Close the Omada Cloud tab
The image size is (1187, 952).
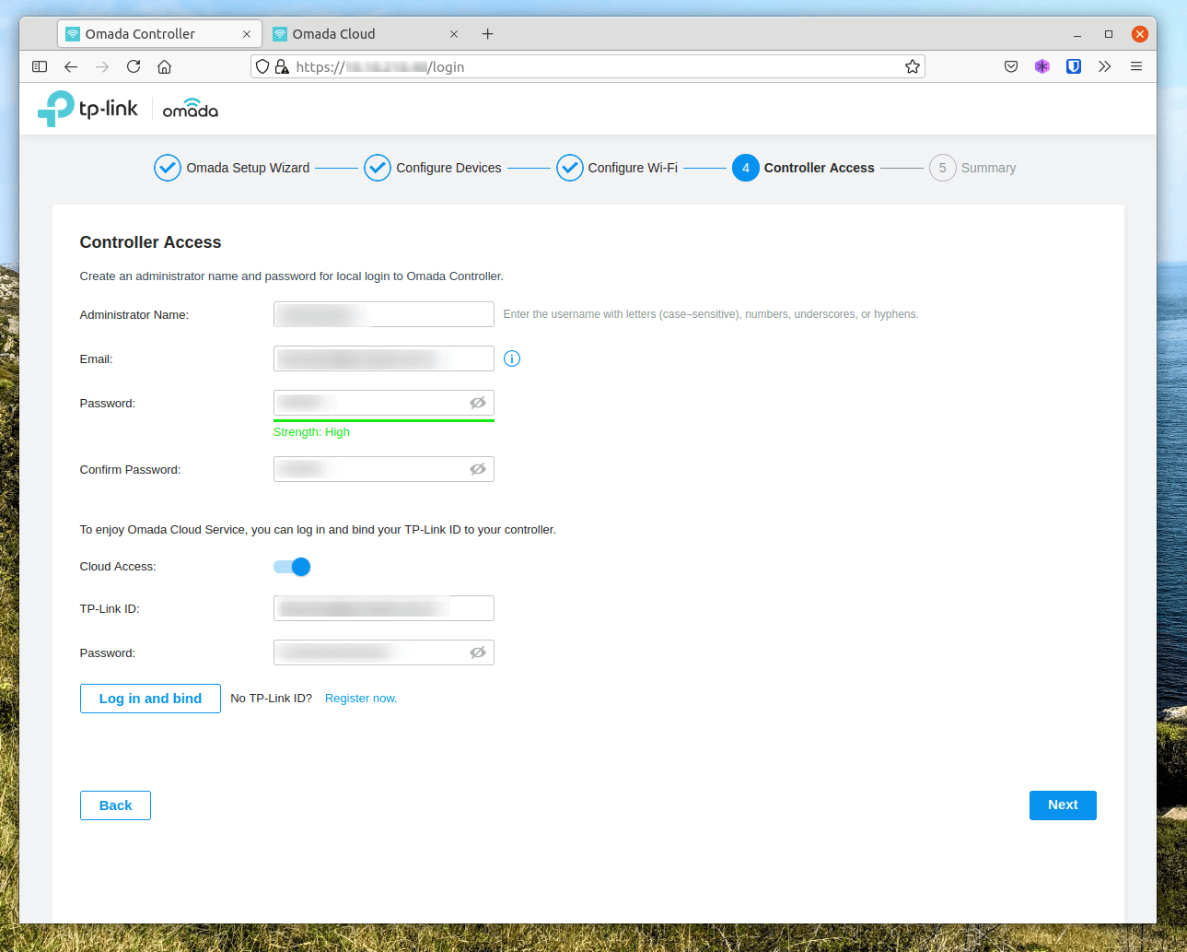click(x=454, y=34)
